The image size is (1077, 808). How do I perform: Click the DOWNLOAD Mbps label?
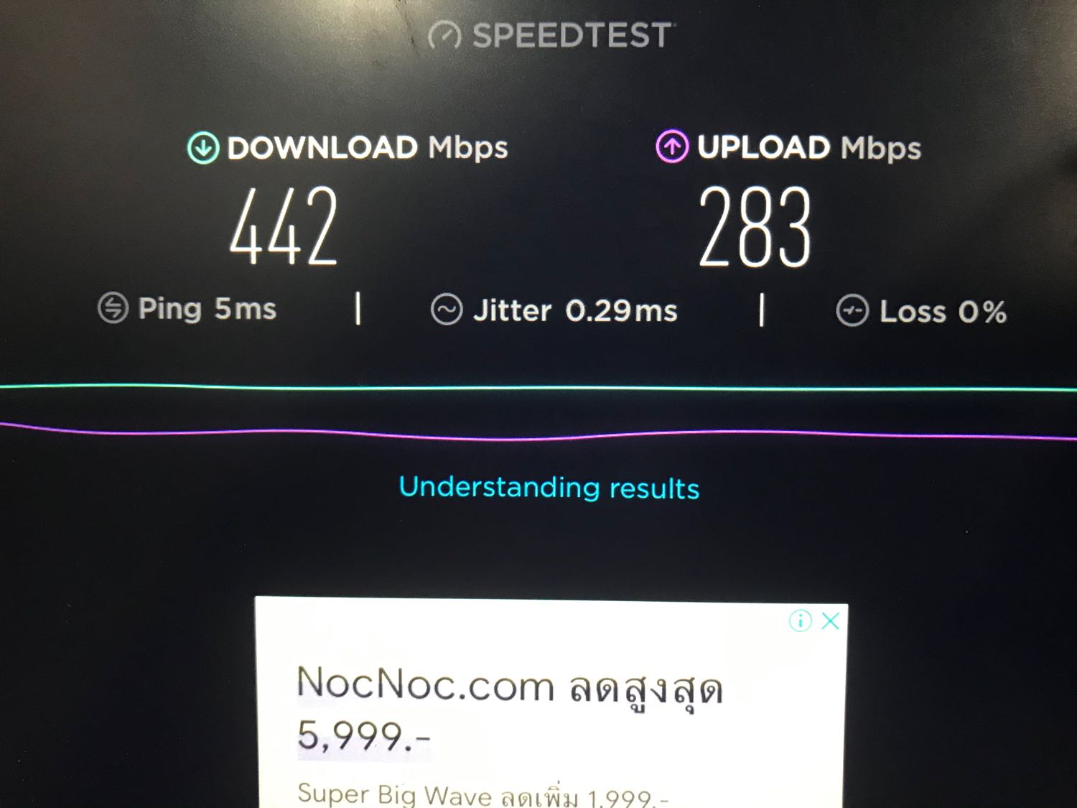coord(368,147)
